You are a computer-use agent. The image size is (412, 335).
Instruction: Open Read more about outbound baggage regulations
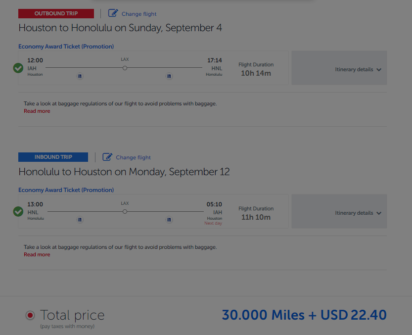click(37, 111)
